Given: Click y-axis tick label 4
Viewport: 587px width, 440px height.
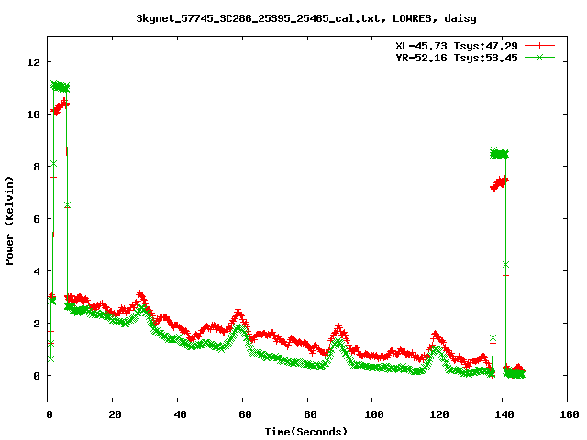Looking at the screenshot, I should pyautogui.click(x=37, y=271).
